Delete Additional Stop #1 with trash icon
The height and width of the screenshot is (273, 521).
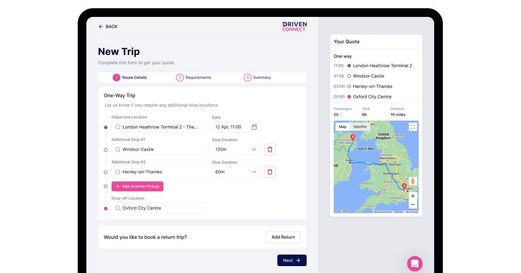pos(270,149)
